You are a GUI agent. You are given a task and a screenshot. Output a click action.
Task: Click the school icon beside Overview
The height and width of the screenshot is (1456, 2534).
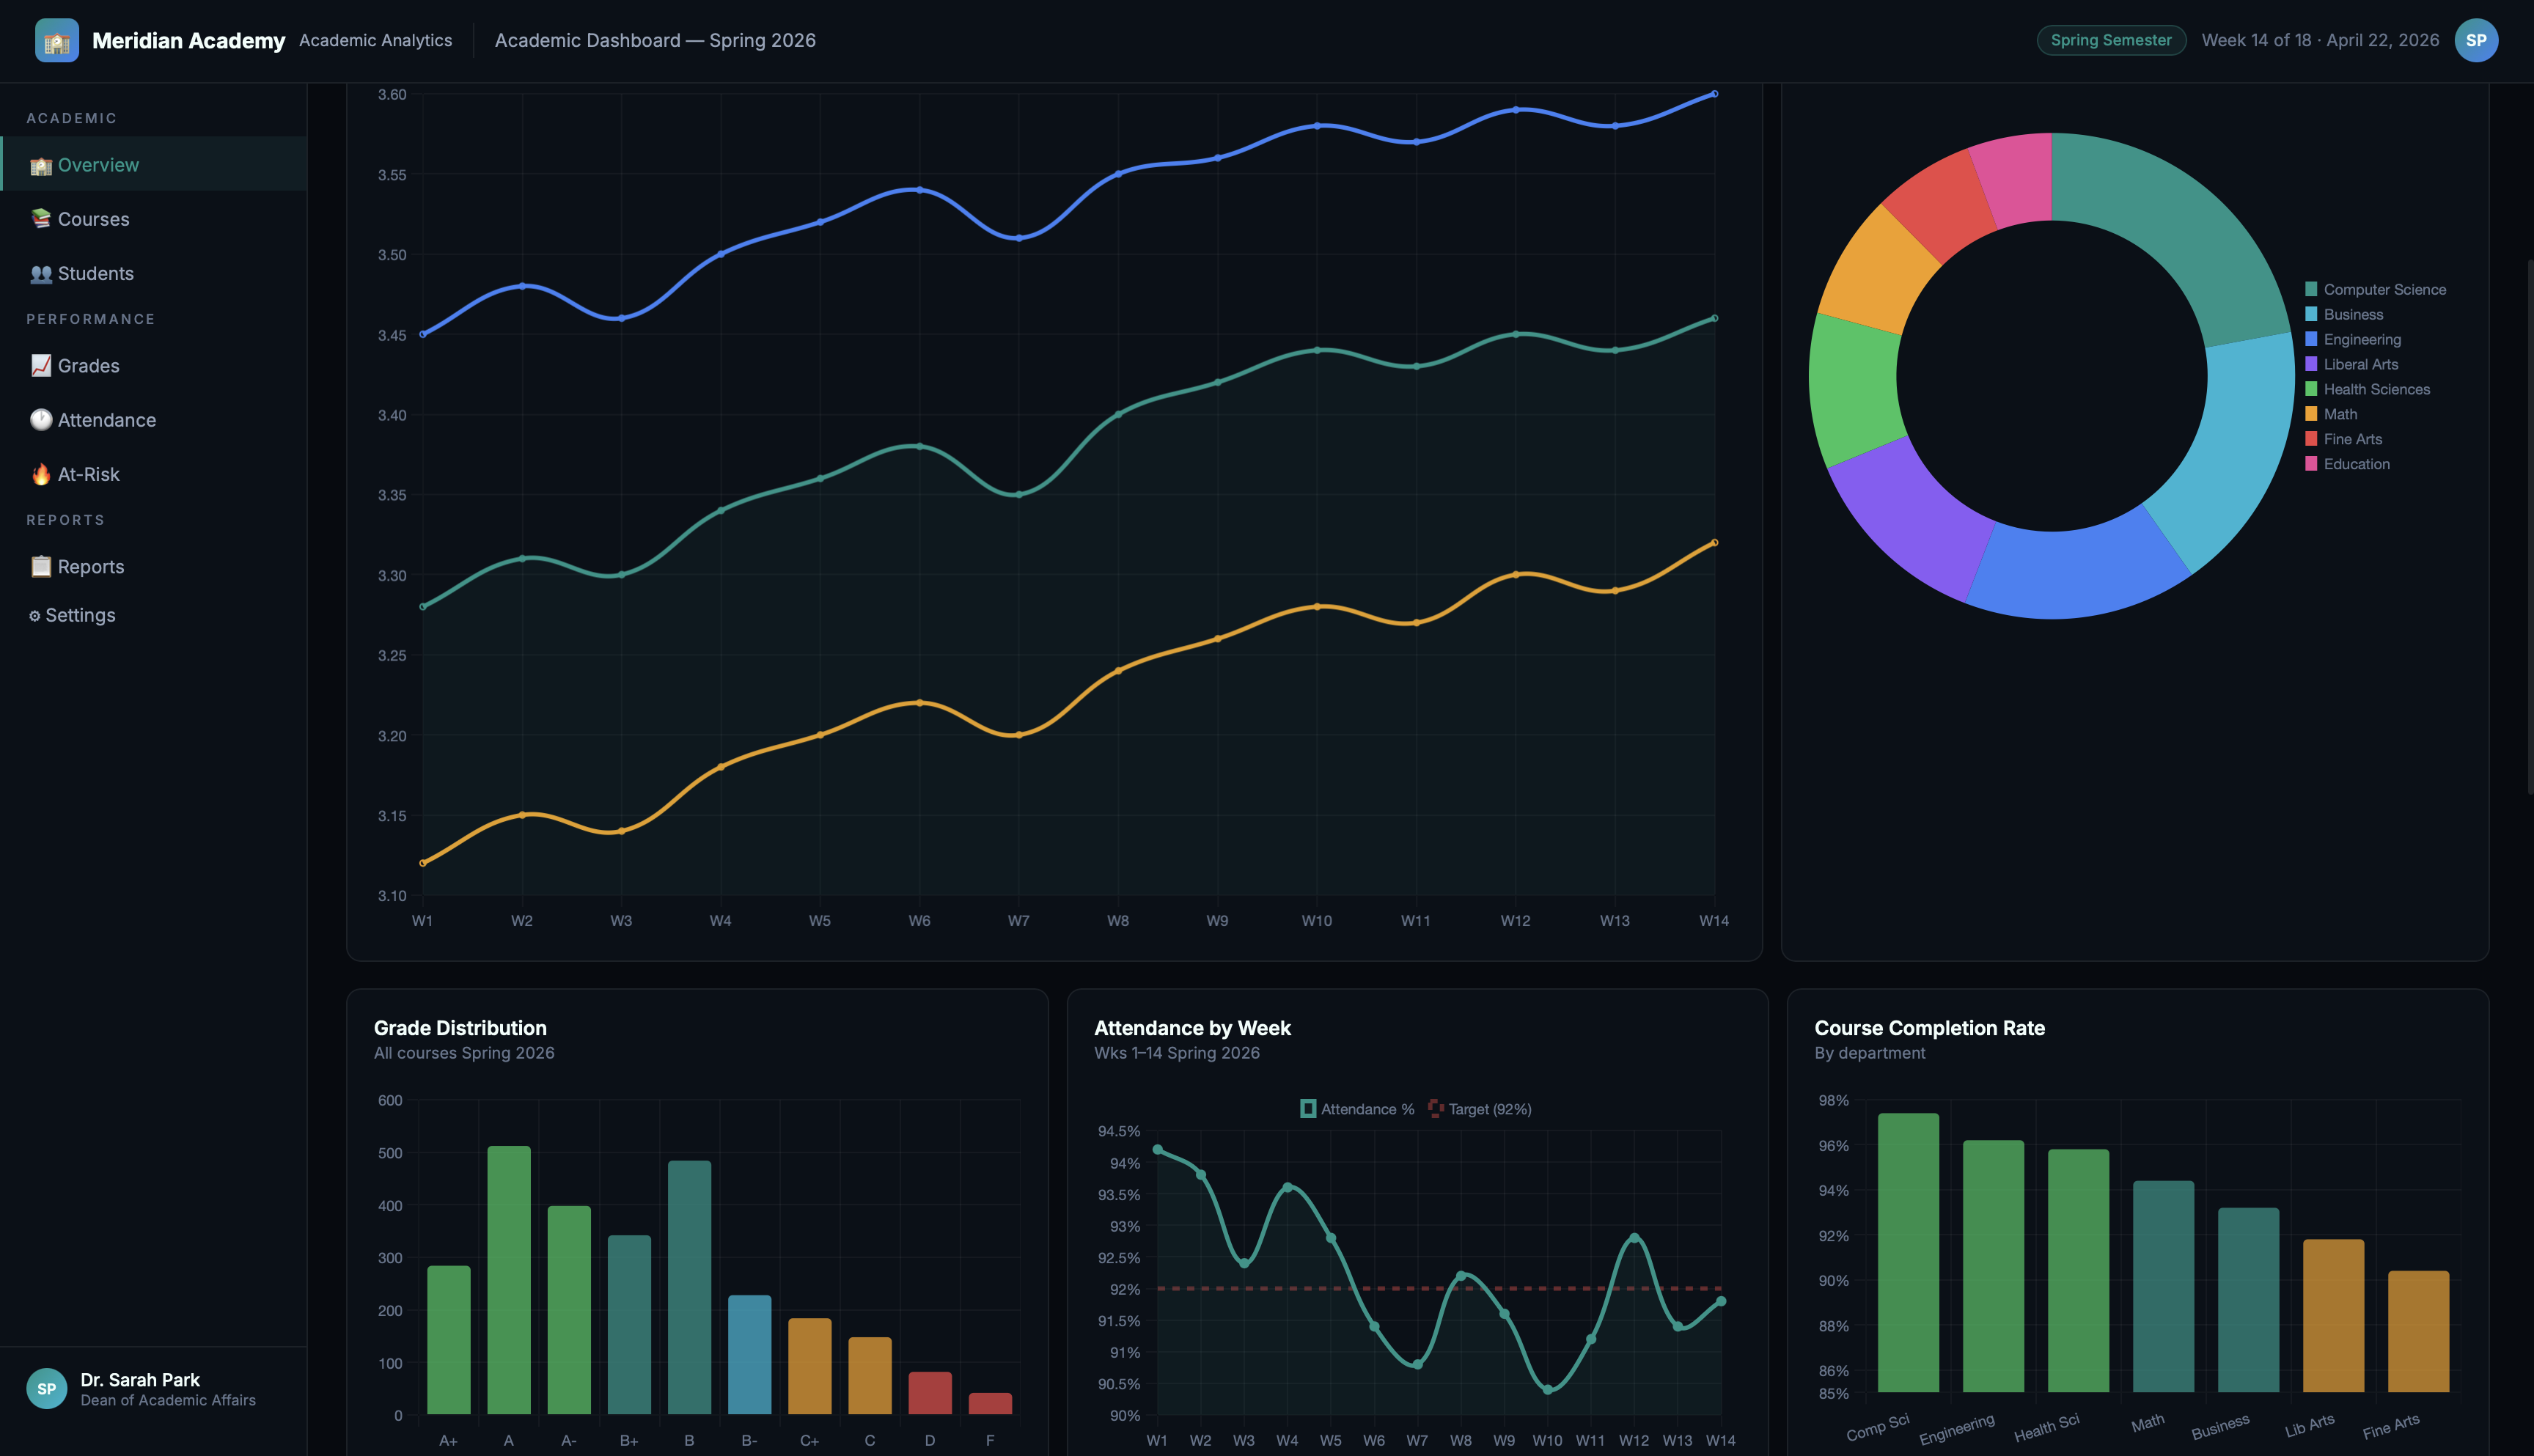tap(41, 165)
